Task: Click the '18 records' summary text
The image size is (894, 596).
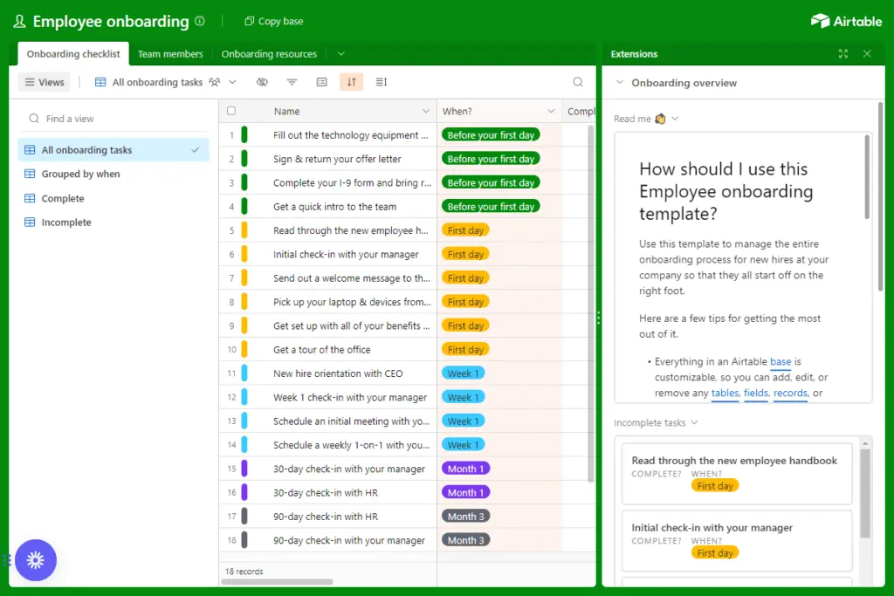Action: coord(244,571)
